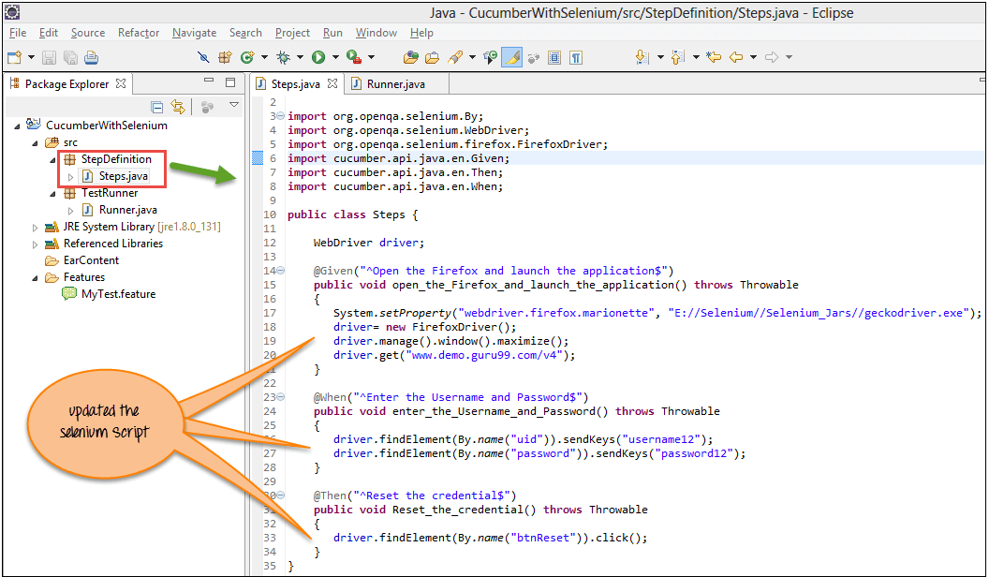Select MyTest.feature in Package Explorer

[x=118, y=294]
